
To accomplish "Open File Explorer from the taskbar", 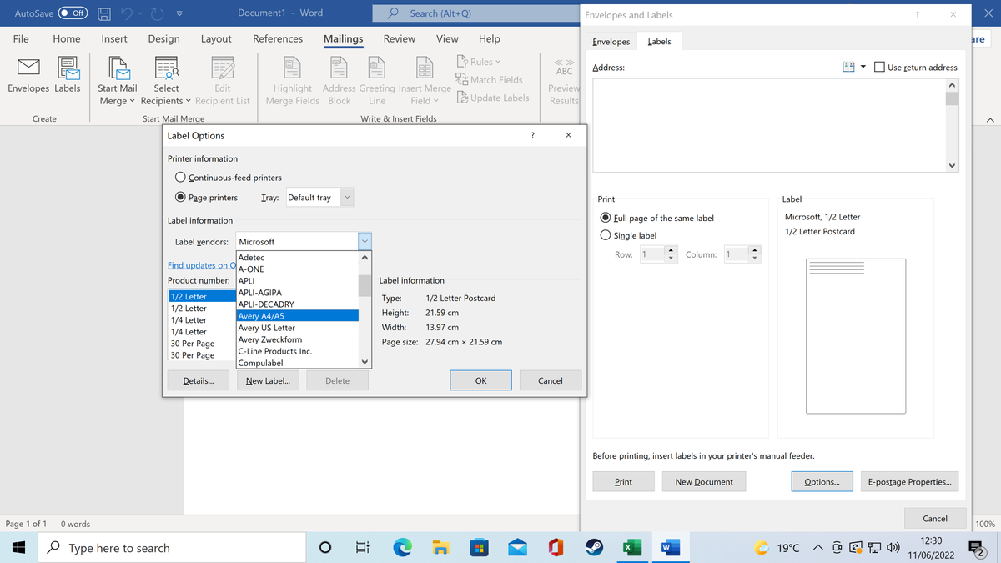I will (440, 548).
